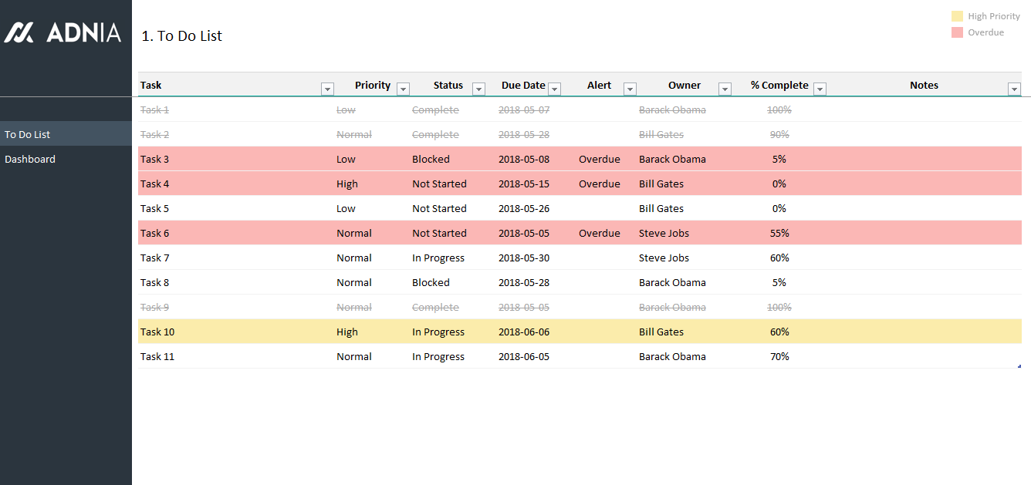Open the Task column filter dropdown
The image size is (1031, 485).
327,89
